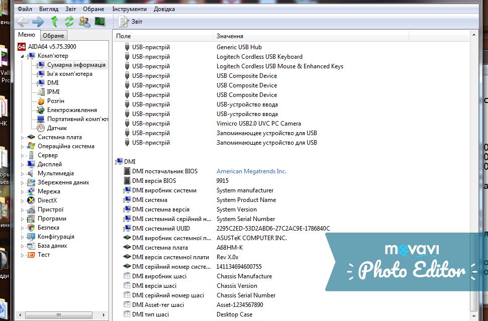Switch to the Меню tab

27,35
